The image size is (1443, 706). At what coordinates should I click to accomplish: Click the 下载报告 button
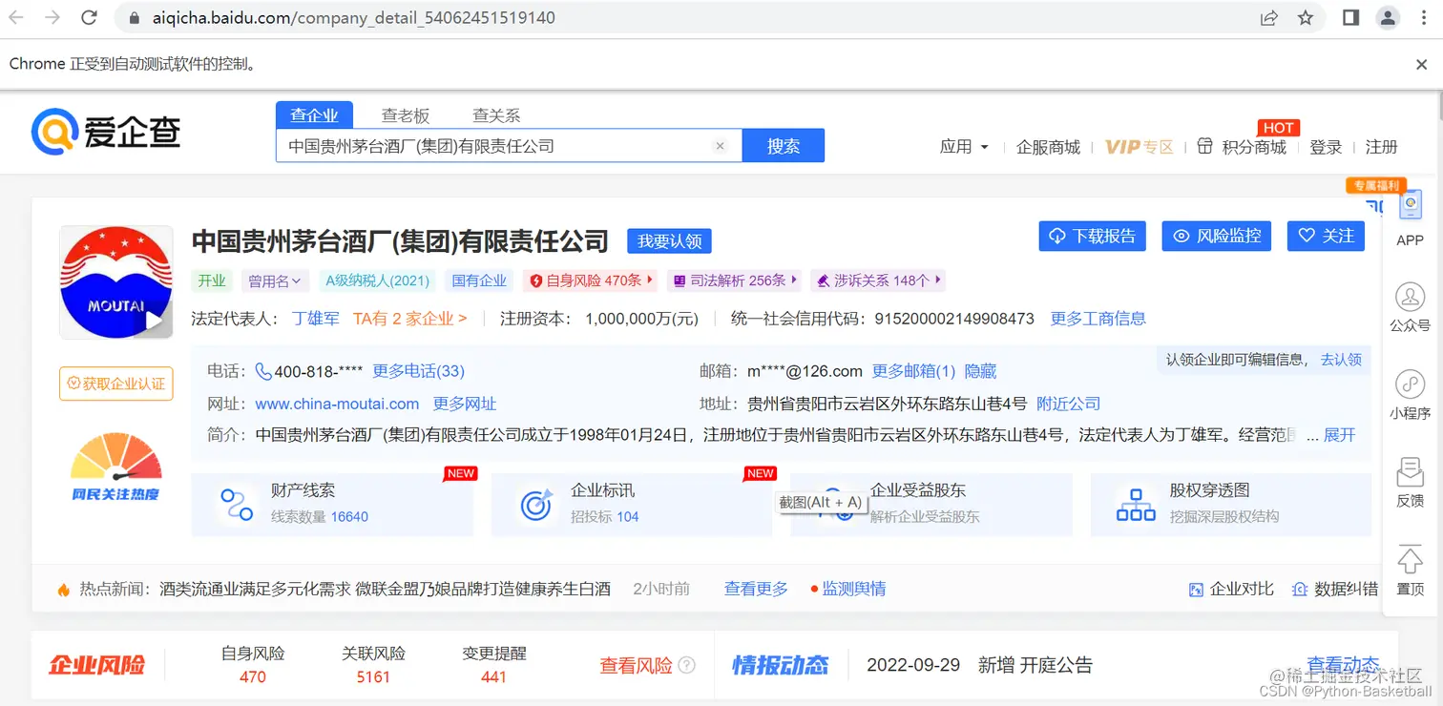1092,236
